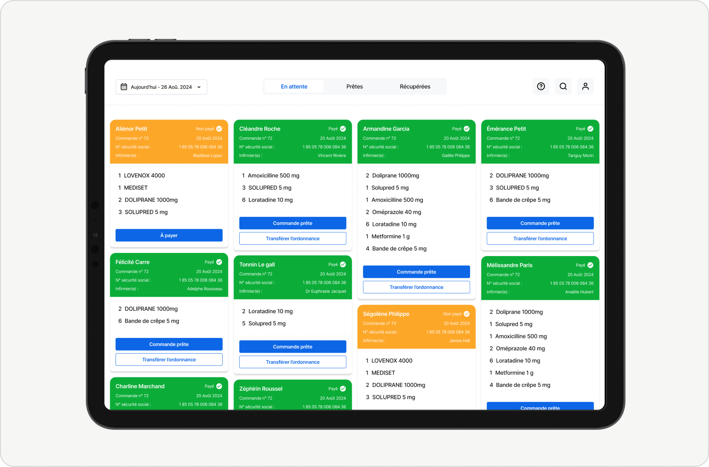Select Metformine 1 g in Mélissandre Paris's order
The image size is (709, 467).
[514, 373]
